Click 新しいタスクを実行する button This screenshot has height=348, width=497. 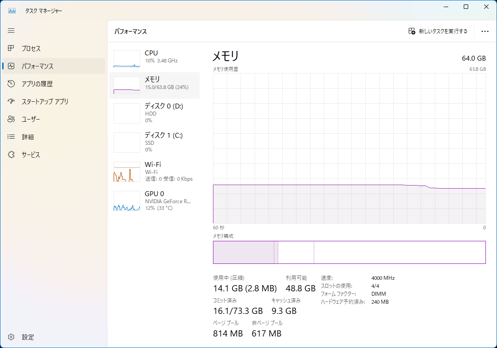pos(437,31)
